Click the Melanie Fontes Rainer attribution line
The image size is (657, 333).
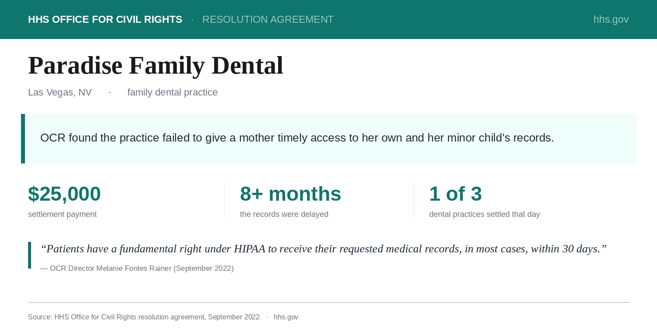tap(137, 268)
